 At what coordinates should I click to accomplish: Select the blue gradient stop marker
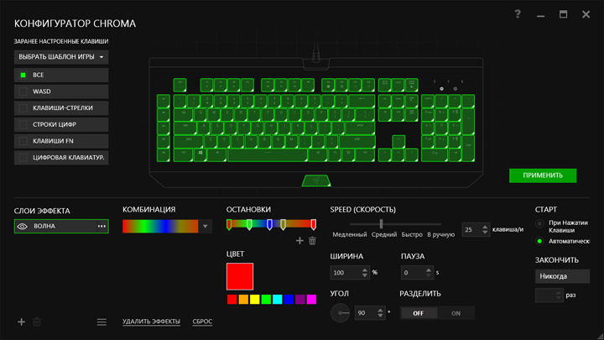(269, 224)
